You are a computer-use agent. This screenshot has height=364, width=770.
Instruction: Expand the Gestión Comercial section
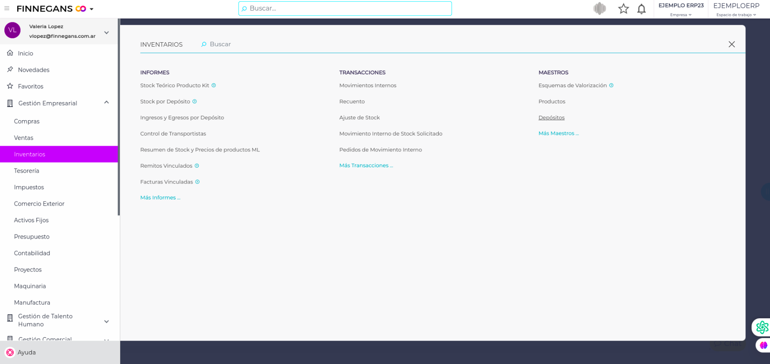point(107,340)
